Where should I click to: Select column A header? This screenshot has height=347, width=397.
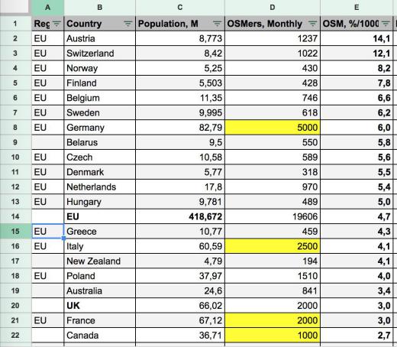pyautogui.click(x=48, y=8)
